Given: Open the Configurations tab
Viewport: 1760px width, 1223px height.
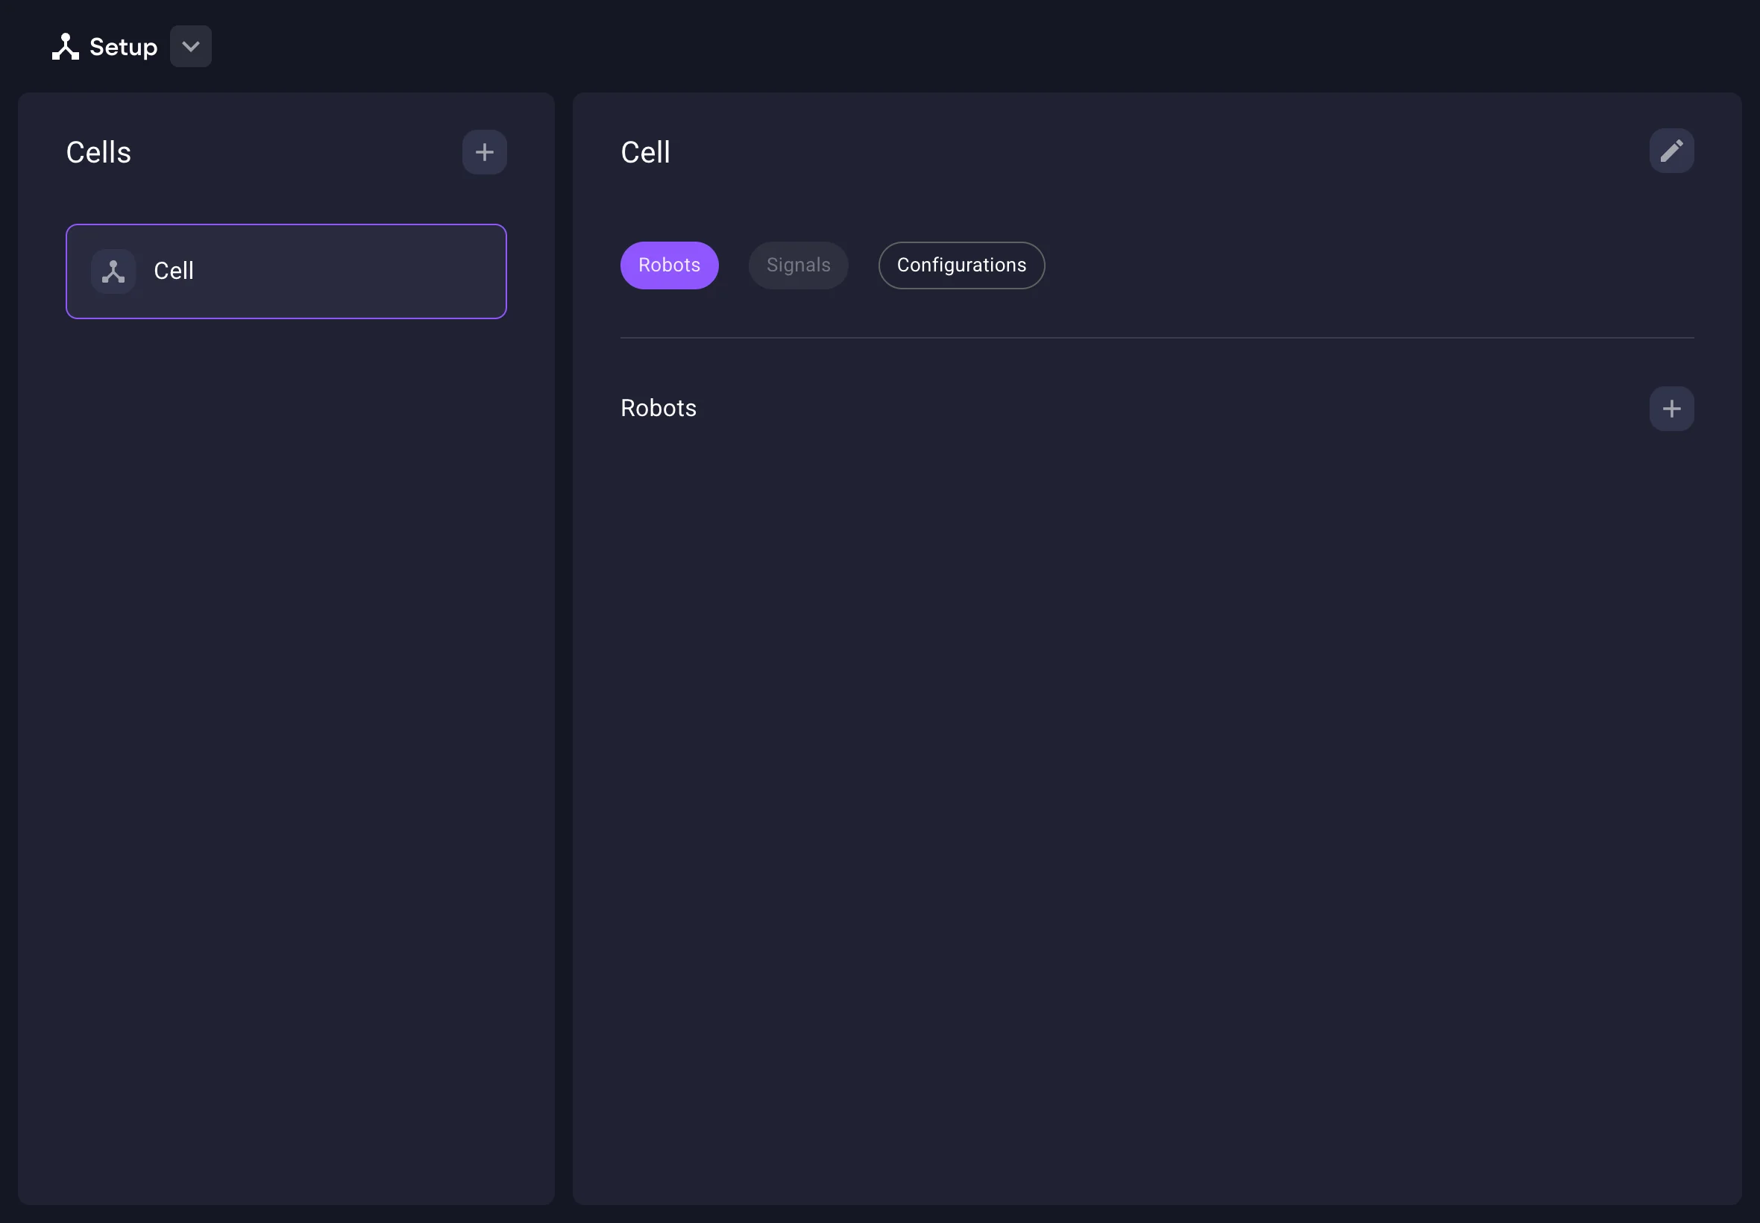Looking at the screenshot, I should point(960,265).
